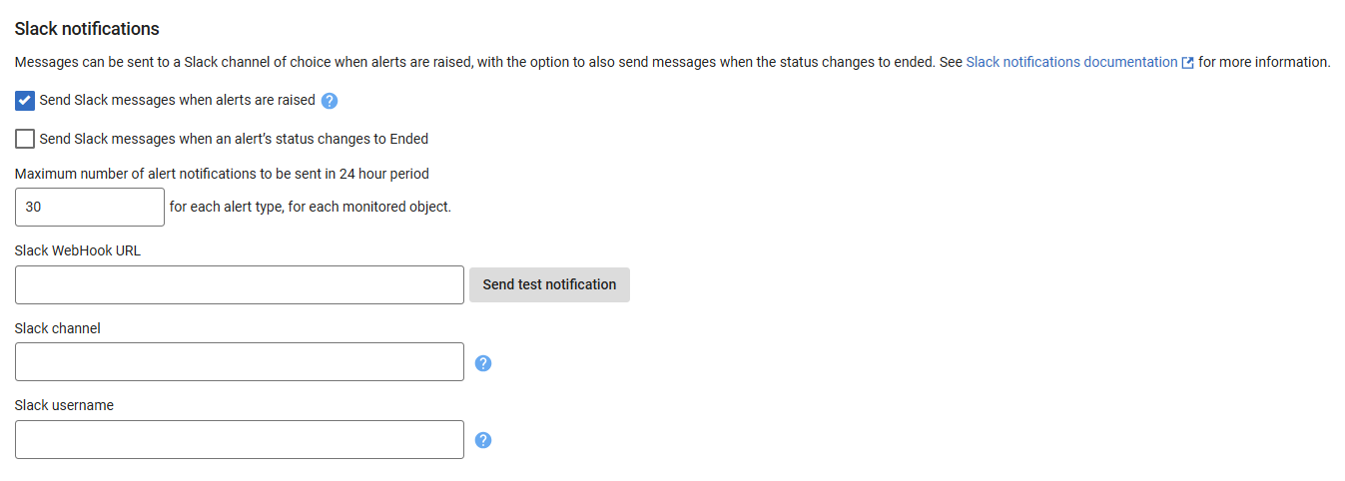Click into the Slack WebHook URL field

click(240, 285)
